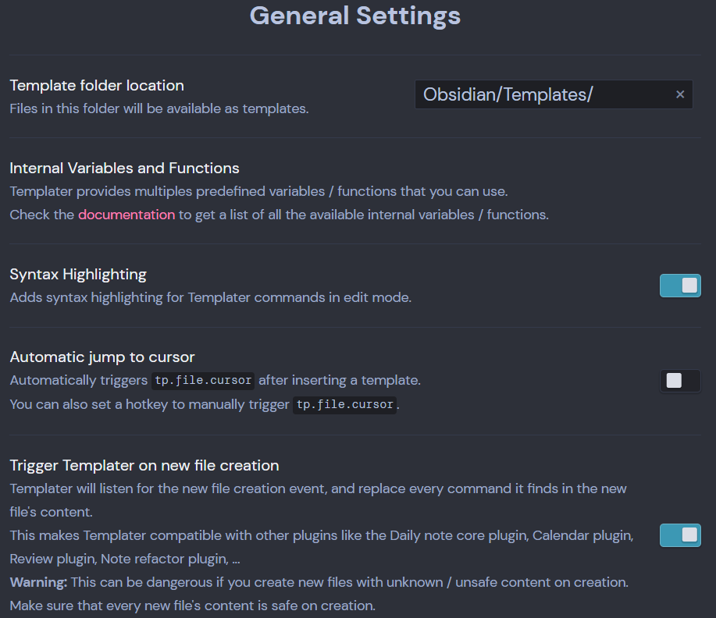Toggle the switch next to Automatic jump to cursor

click(x=680, y=380)
